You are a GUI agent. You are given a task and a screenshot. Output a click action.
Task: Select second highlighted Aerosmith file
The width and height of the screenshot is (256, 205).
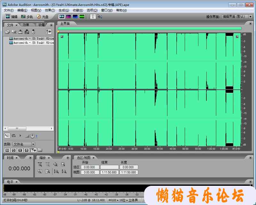pyautogui.click(x=31, y=43)
